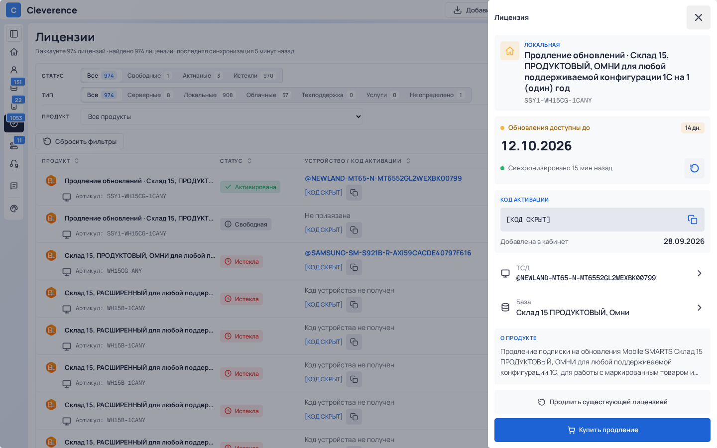Click 'Купить продление' button

tap(602, 430)
